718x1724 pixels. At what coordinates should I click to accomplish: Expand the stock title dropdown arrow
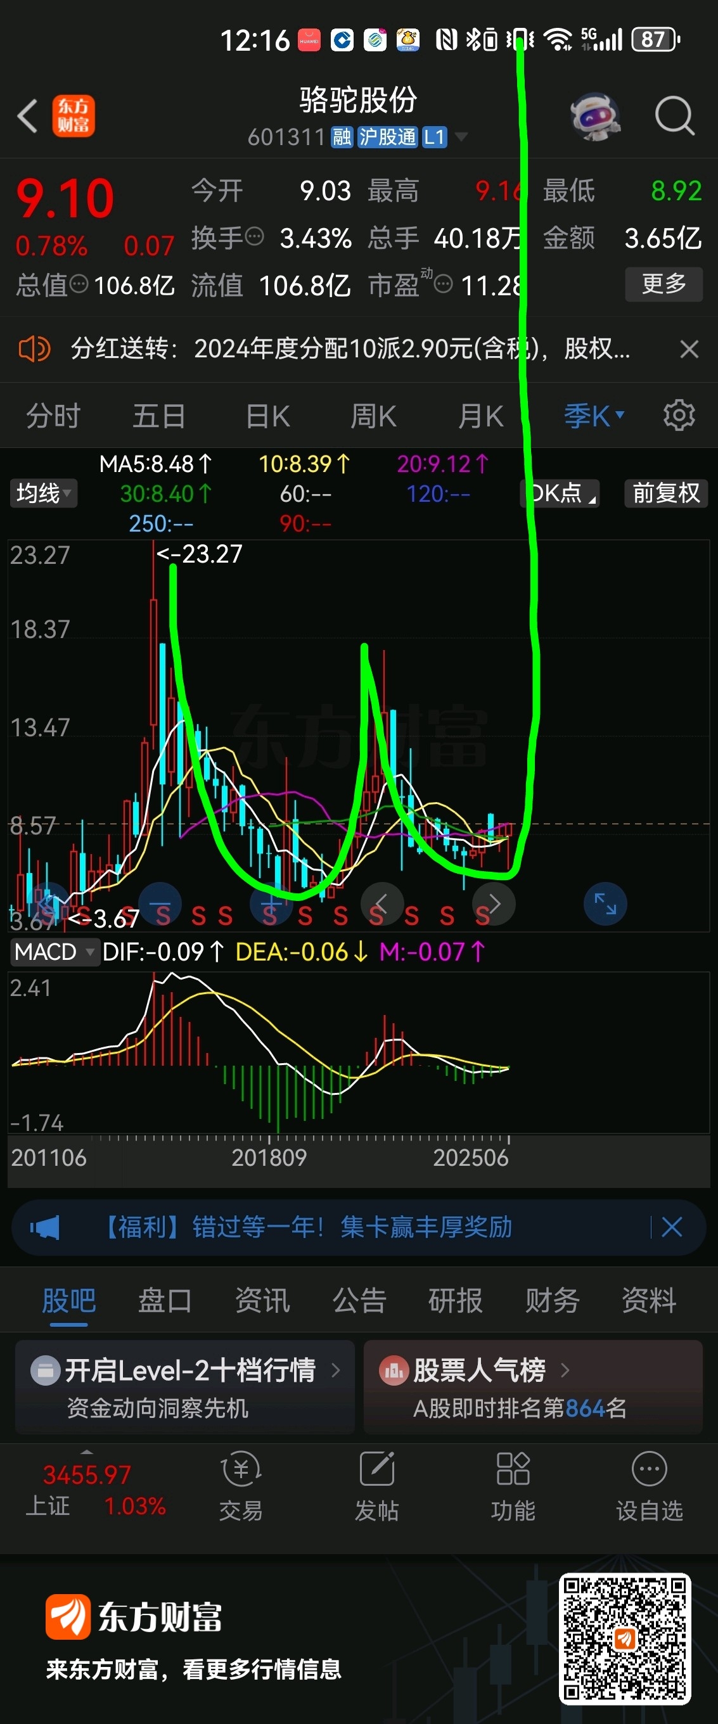(461, 137)
